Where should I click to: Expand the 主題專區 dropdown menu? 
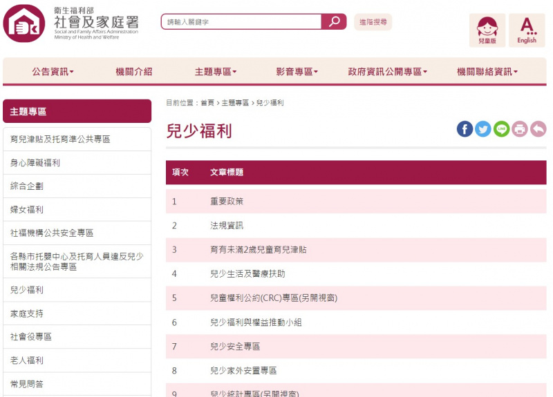[x=216, y=72]
